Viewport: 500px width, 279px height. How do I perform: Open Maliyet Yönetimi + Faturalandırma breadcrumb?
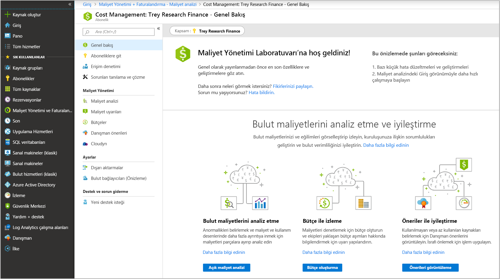148,4
